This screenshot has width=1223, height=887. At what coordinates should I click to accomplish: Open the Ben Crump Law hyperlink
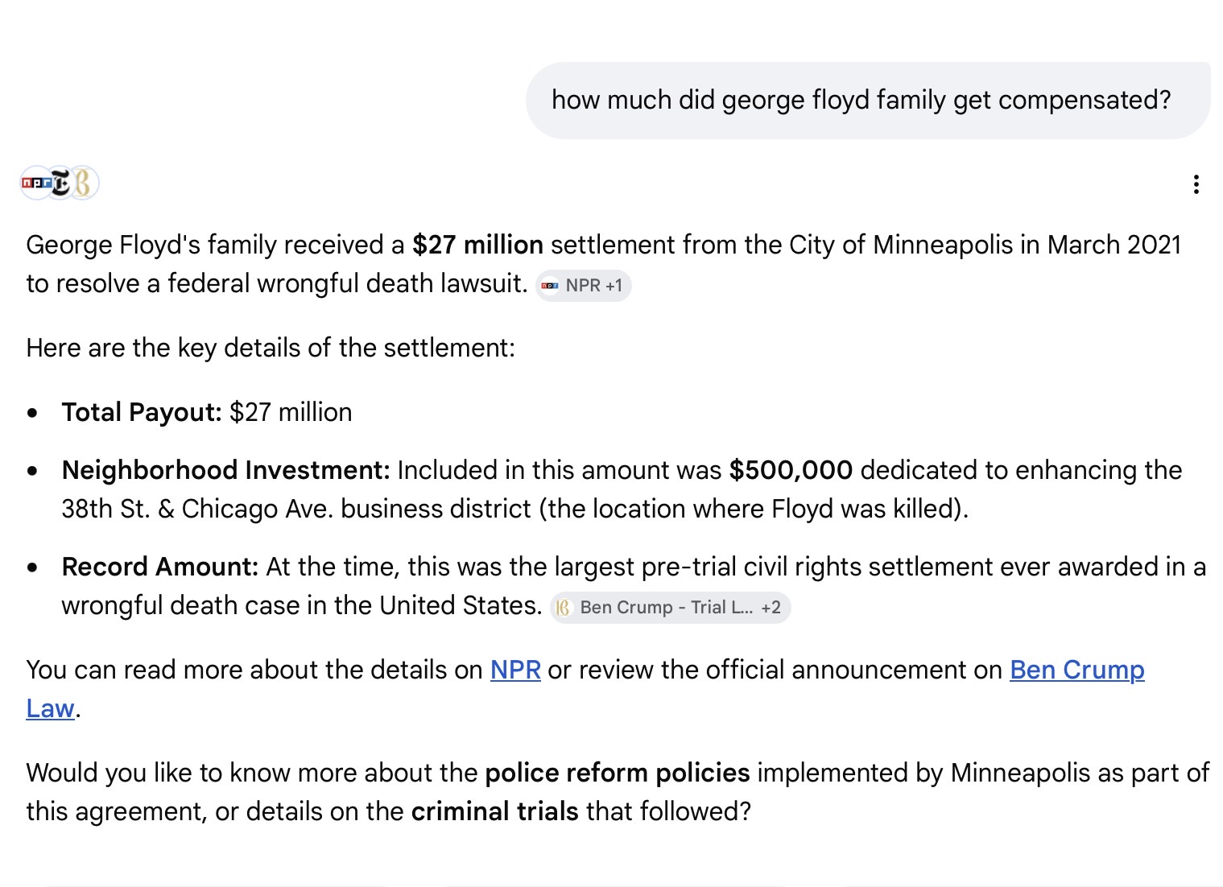(1077, 670)
